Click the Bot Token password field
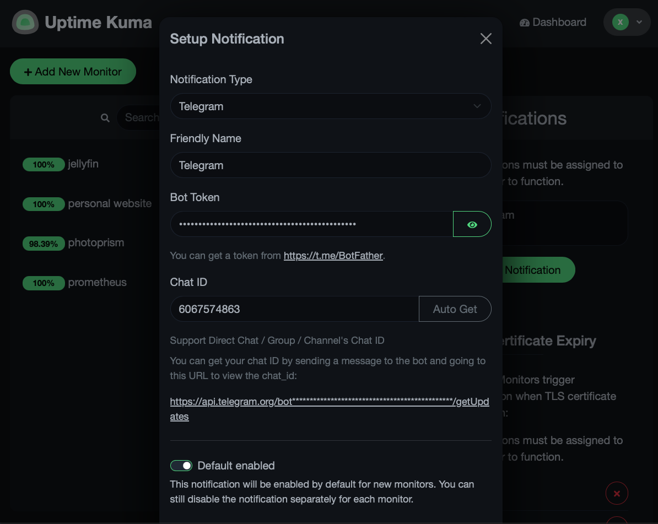The image size is (658, 524). click(312, 224)
